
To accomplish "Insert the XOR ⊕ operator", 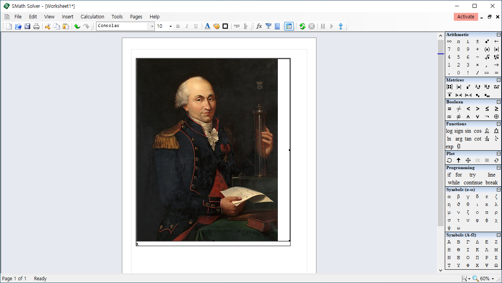I will [x=497, y=117].
